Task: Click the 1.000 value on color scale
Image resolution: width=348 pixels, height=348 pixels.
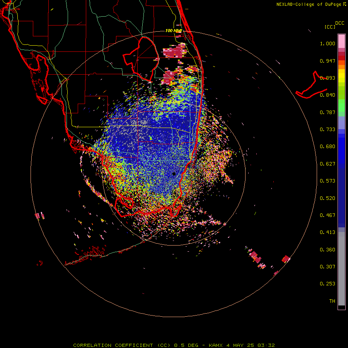Action: (x=328, y=43)
